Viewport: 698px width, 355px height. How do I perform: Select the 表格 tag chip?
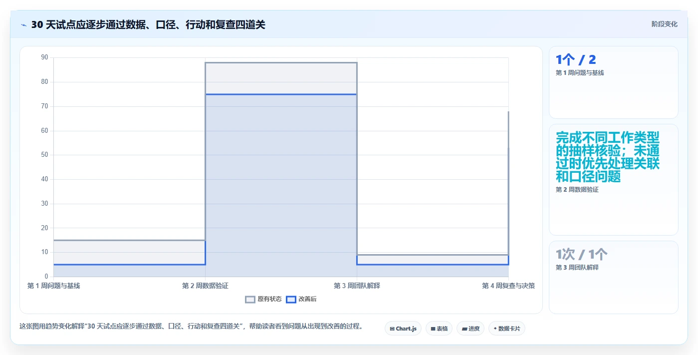tap(439, 329)
